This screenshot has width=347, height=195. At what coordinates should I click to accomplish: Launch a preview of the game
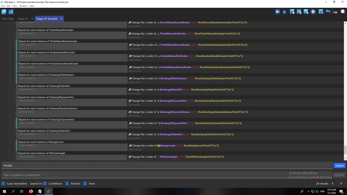pyautogui.click(x=277, y=12)
